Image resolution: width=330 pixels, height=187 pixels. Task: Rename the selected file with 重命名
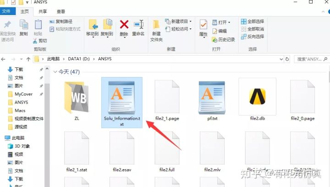[138, 28]
